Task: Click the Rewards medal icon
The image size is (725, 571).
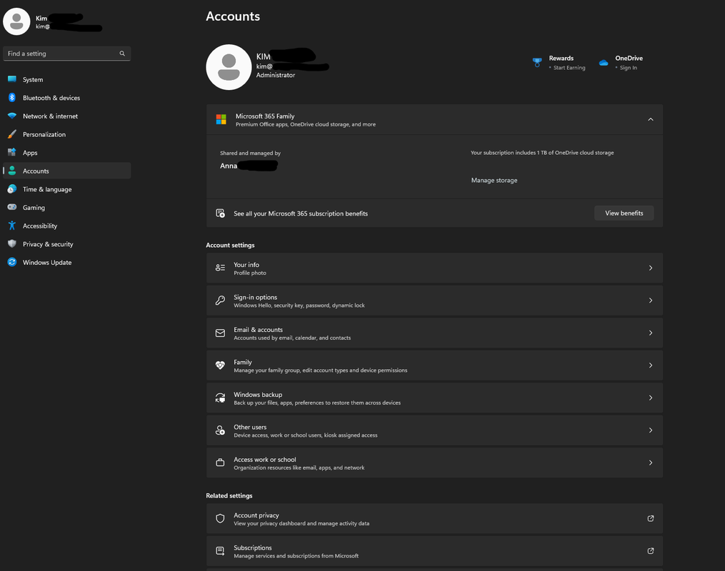Action: [537, 62]
